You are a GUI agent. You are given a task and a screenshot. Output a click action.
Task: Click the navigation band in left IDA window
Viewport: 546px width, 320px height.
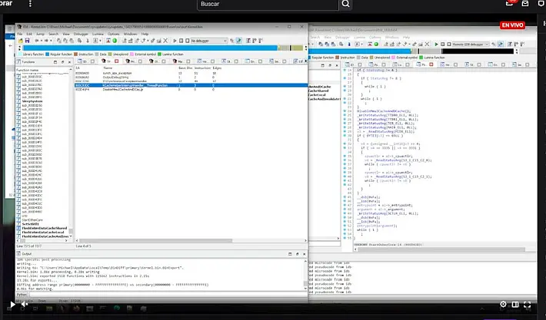click(162, 48)
